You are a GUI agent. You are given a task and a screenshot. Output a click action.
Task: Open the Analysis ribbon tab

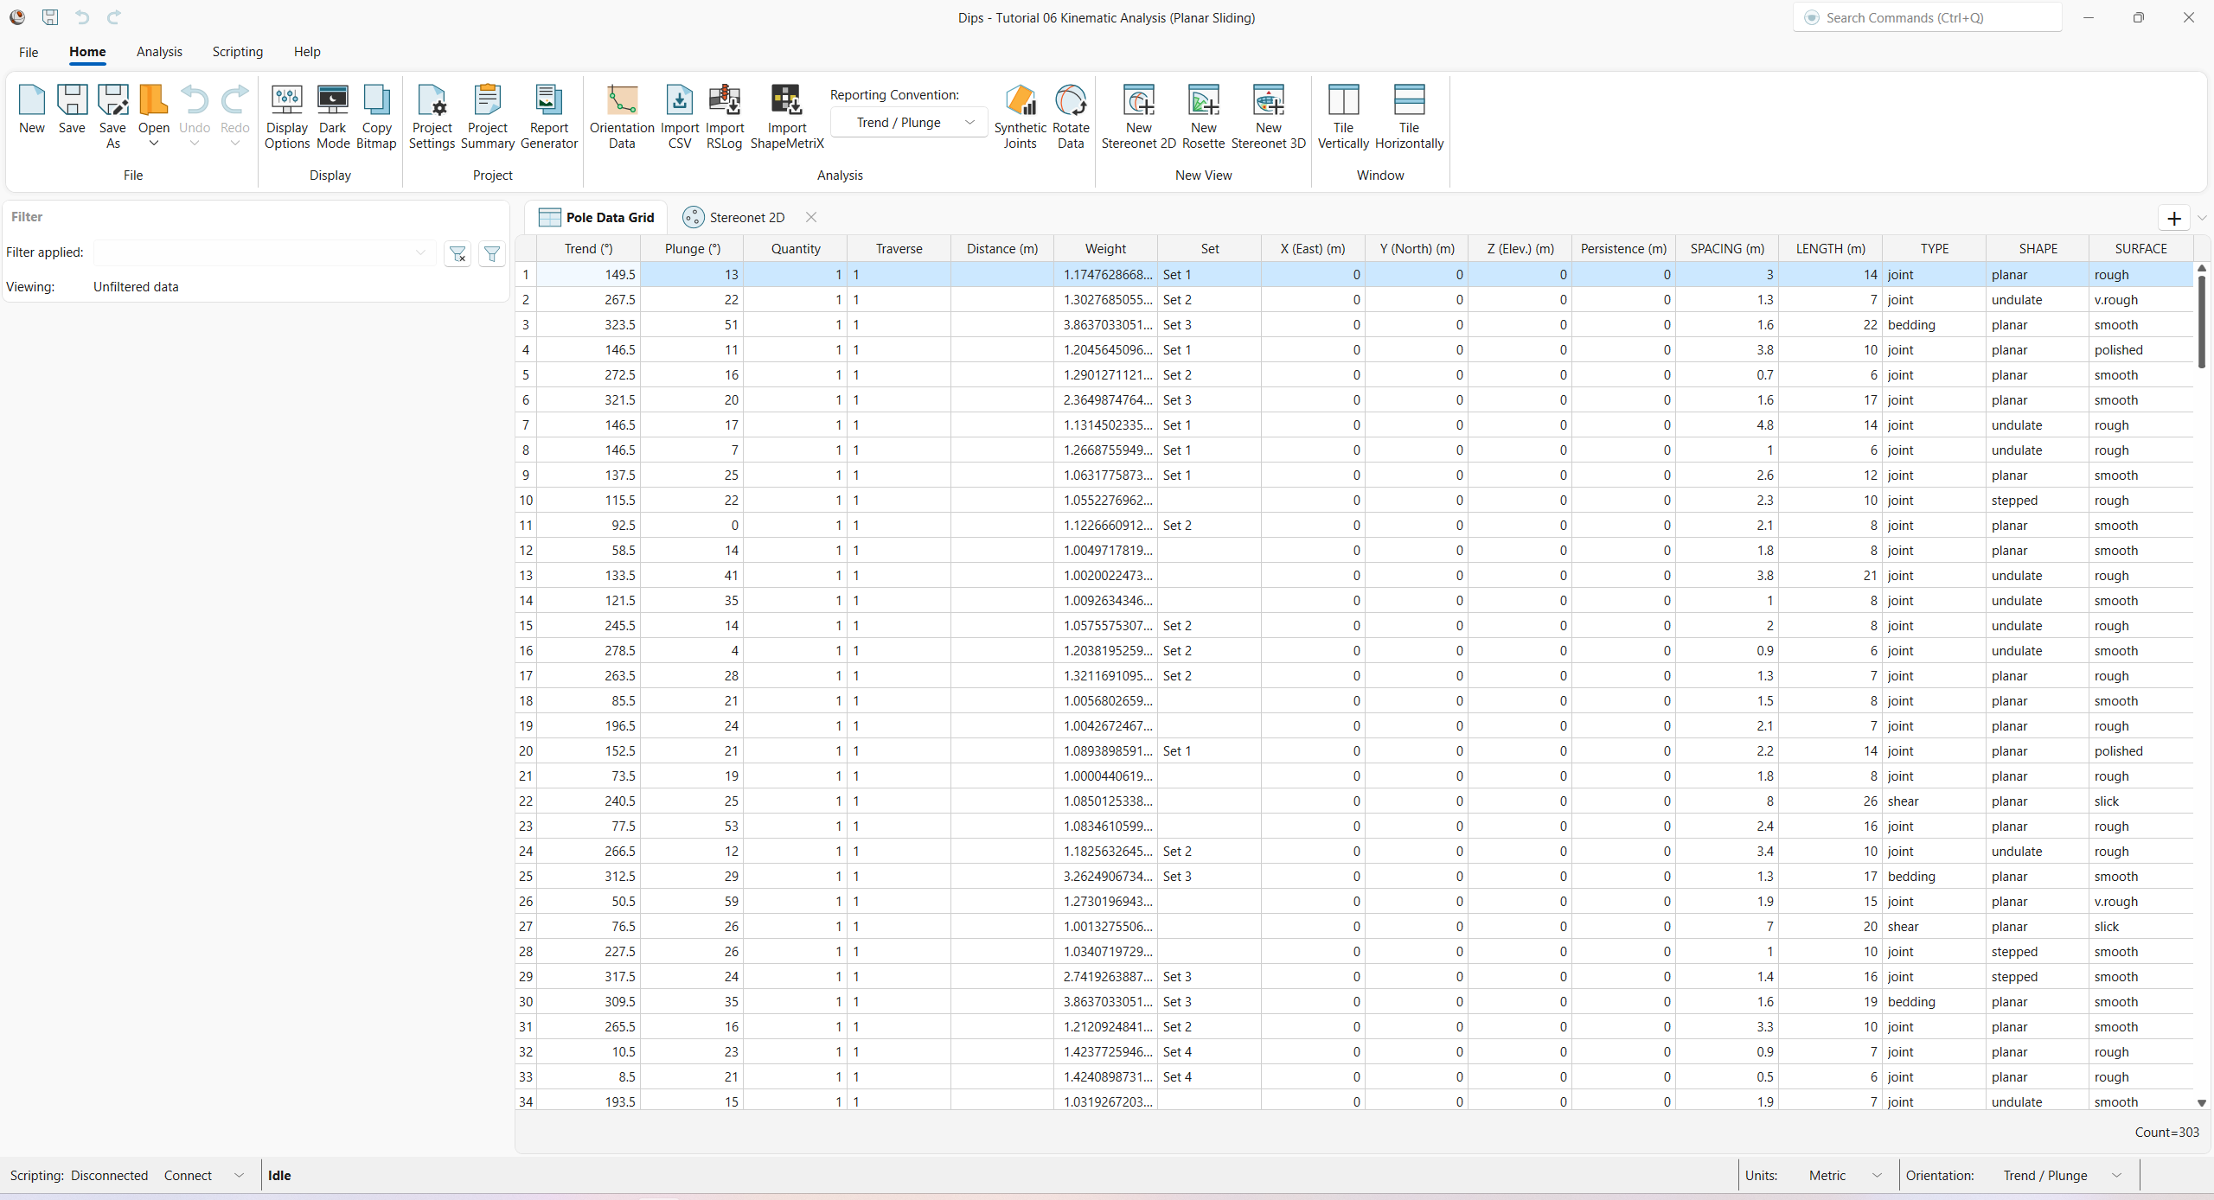point(159,52)
